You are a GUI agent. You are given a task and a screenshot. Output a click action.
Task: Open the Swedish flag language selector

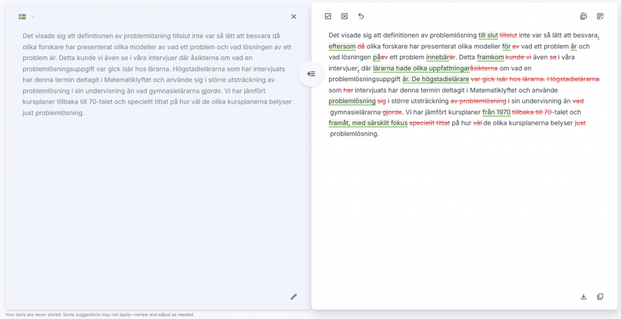click(22, 17)
